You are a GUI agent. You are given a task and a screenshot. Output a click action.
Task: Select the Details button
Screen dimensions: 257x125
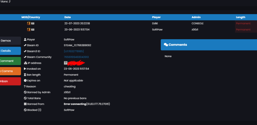[x=11, y=51]
